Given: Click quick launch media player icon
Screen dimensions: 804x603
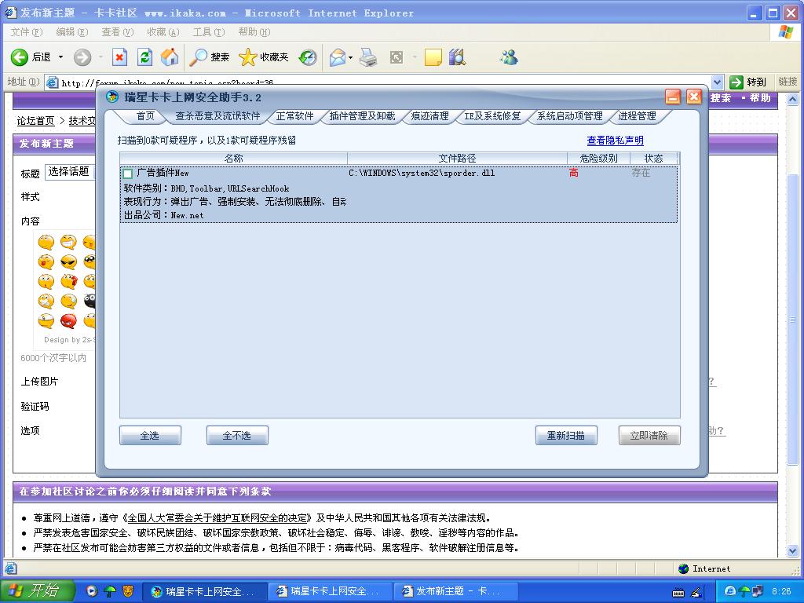Looking at the screenshot, I should (92, 591).
